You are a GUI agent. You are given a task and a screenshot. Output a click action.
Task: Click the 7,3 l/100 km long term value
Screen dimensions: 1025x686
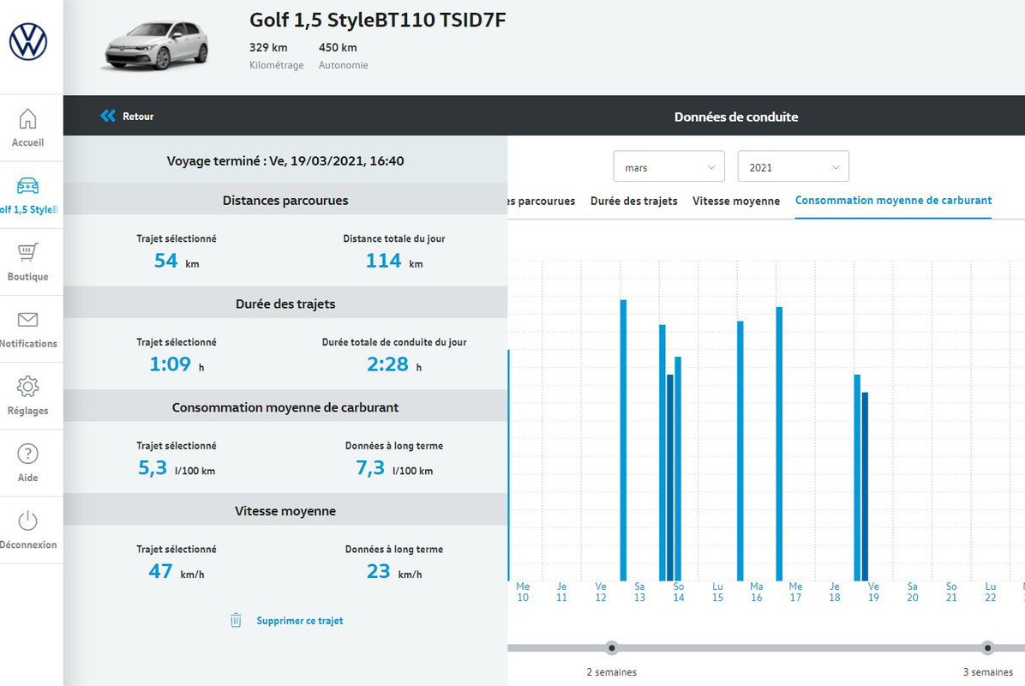[x=394, y=467]
